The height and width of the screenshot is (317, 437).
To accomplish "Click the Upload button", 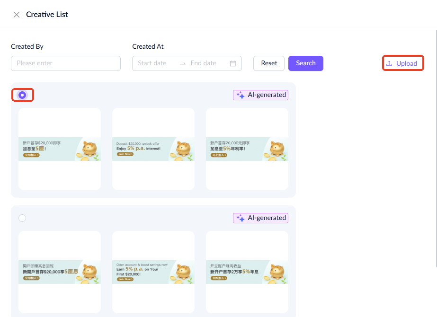I will click(402, 63).
